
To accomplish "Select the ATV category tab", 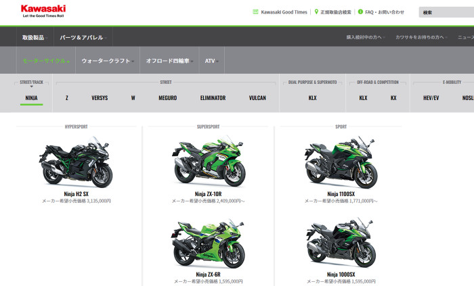I will [x=211, y=61].
